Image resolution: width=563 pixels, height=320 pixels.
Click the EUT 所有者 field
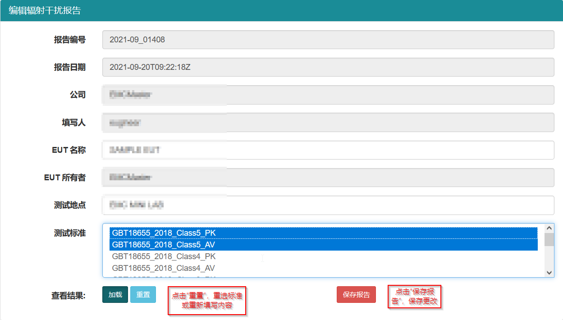coord(328,178)
